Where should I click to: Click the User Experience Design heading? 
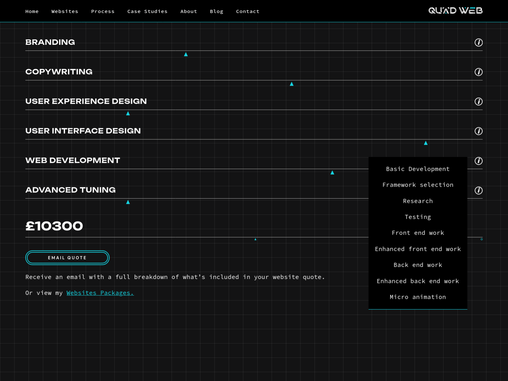click(86, 101)
